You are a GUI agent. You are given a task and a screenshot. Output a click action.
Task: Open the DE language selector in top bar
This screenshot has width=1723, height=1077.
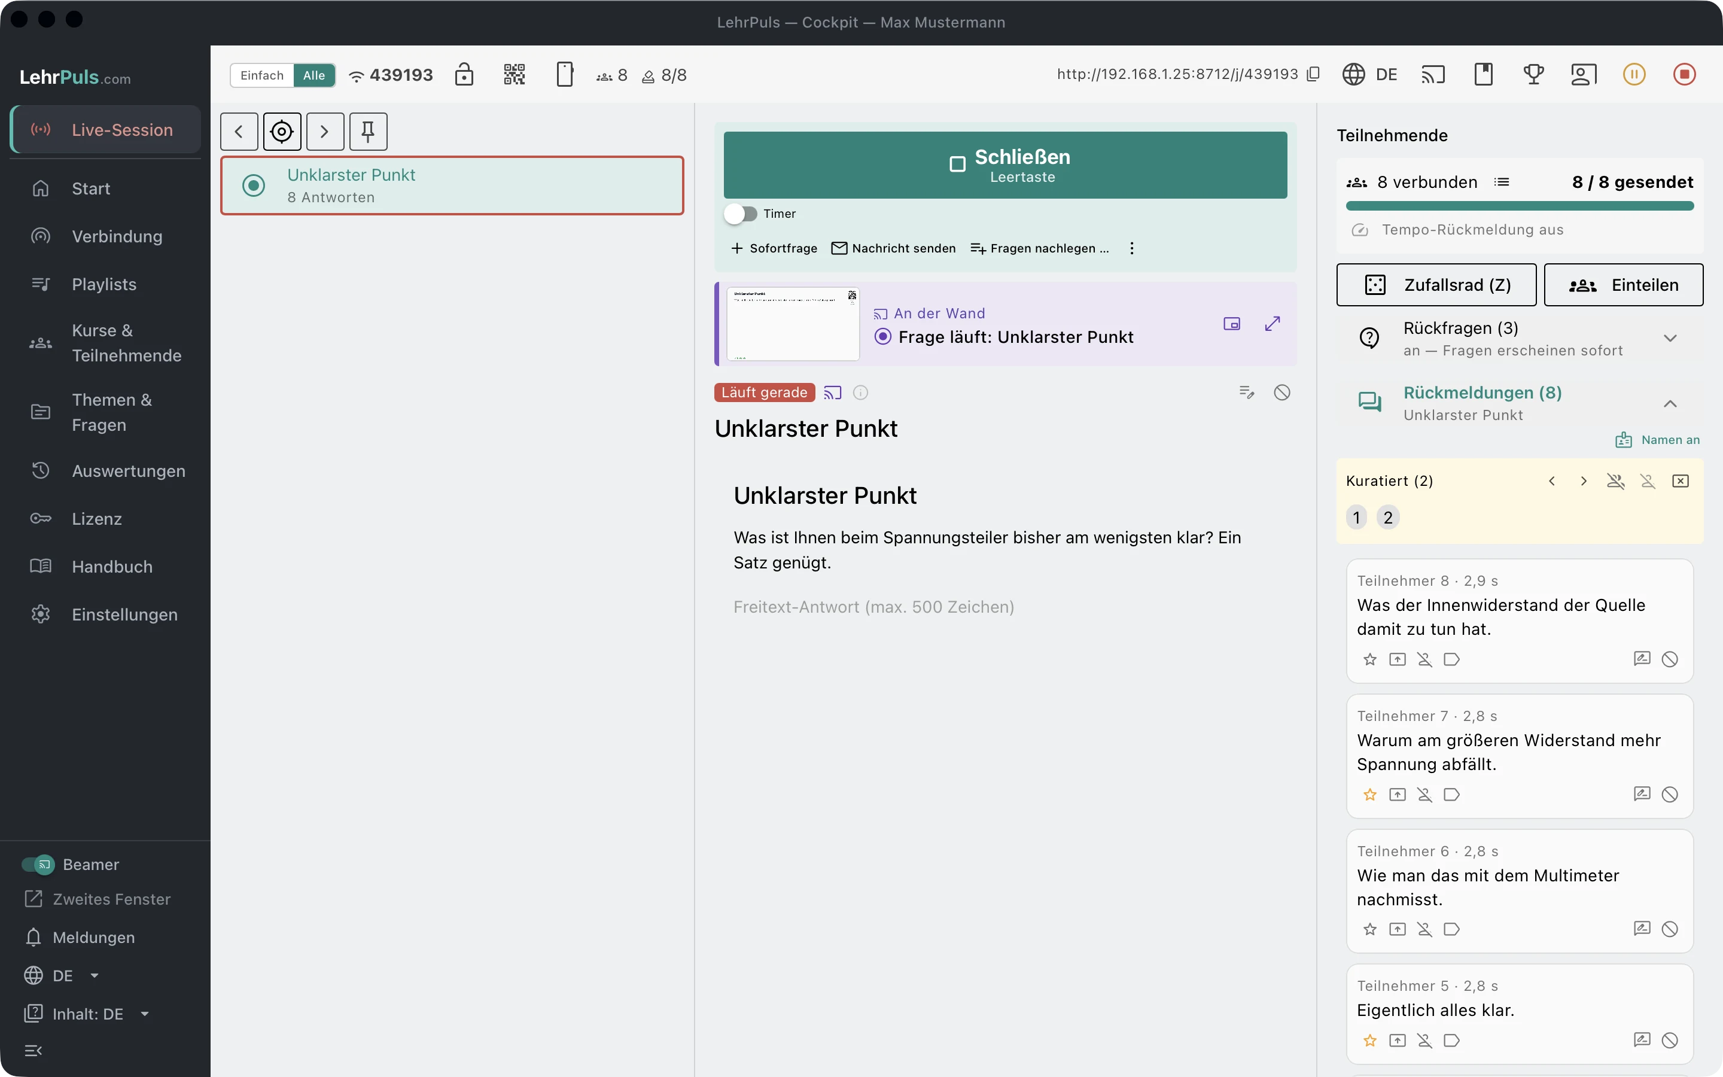1370,74
